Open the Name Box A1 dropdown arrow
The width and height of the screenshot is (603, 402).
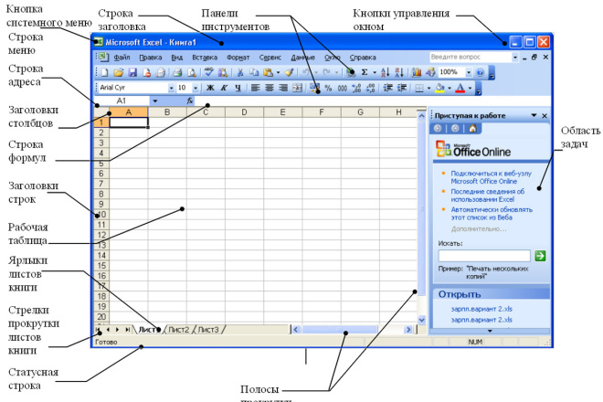[155, 100]
